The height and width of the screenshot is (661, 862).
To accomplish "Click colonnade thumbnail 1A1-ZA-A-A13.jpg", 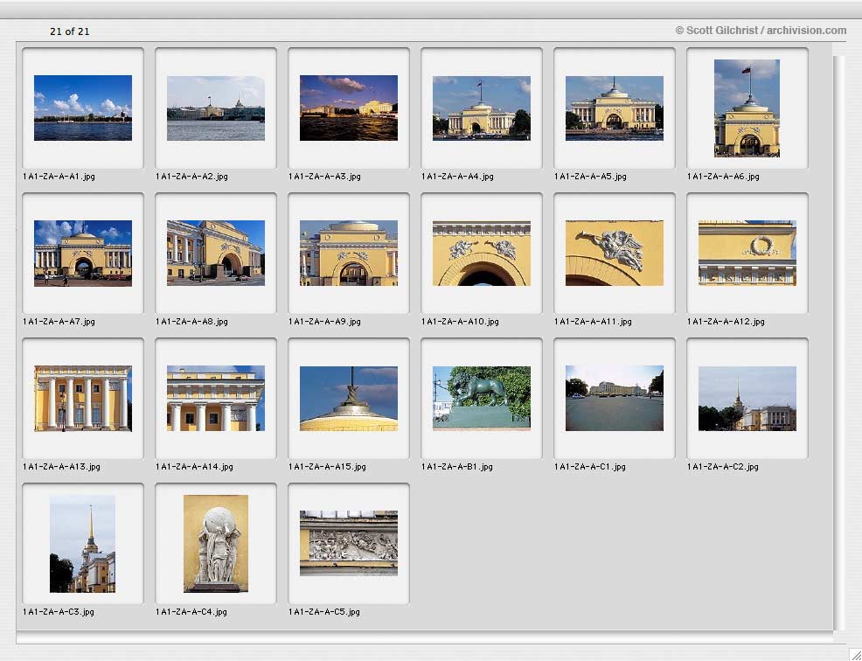I will pos(83,398).
